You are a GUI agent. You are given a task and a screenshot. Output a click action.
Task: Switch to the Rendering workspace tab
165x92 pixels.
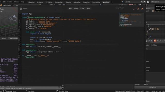86,2
